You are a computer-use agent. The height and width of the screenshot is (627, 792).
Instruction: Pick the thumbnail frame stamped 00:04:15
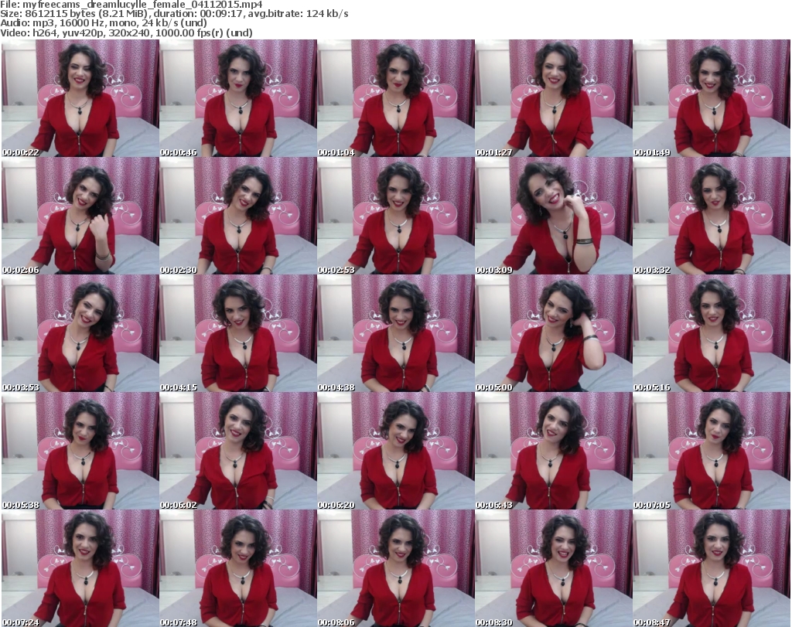coord(238,334)
